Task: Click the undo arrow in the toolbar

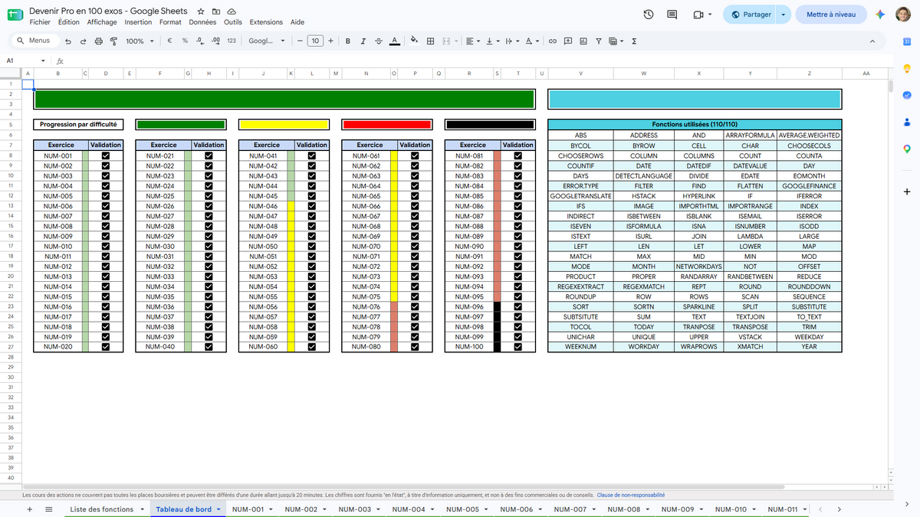Action: pos(68,41)
